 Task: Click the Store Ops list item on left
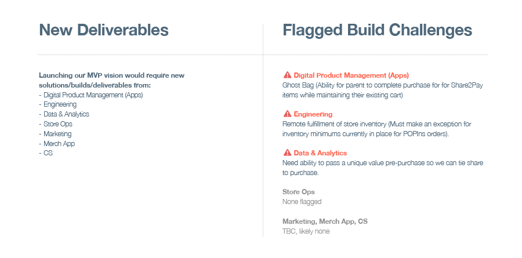(58, 124)
